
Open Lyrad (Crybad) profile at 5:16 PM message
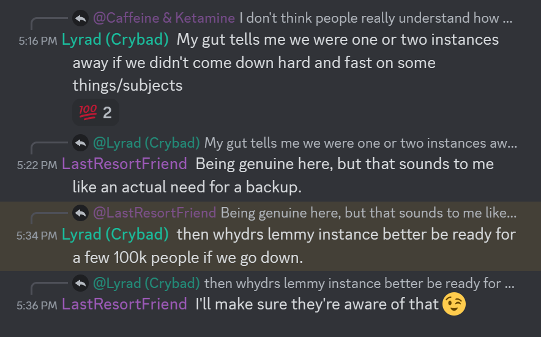115,40
